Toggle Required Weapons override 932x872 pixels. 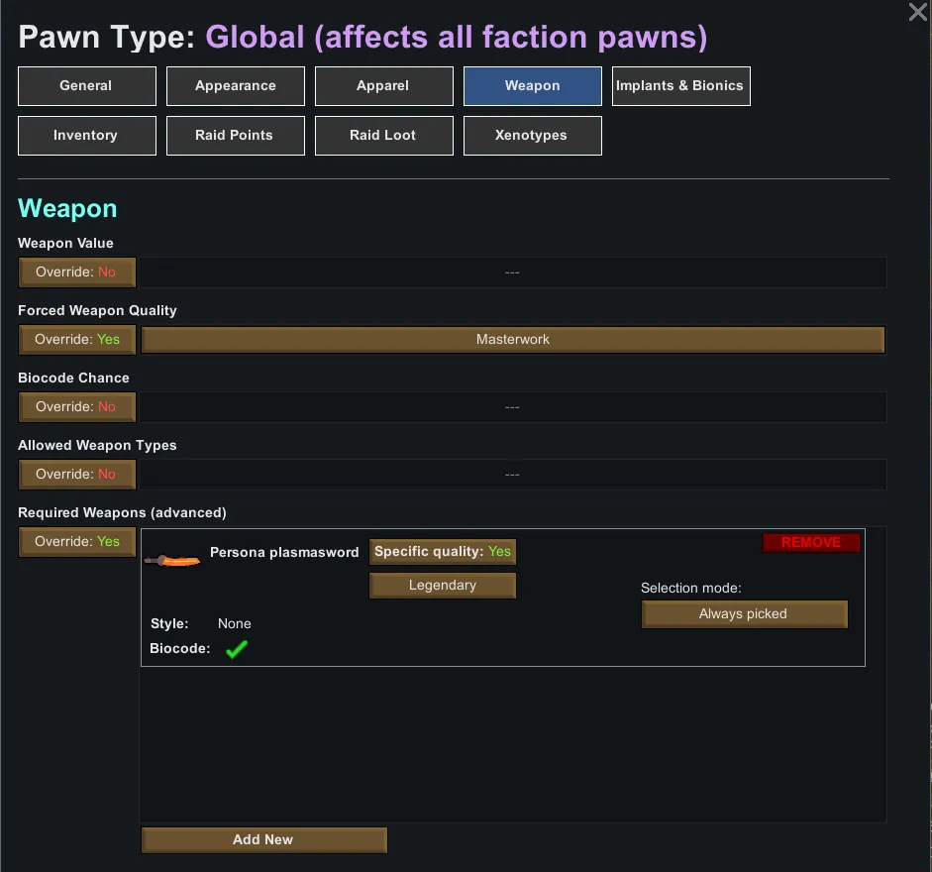[77, 541]
